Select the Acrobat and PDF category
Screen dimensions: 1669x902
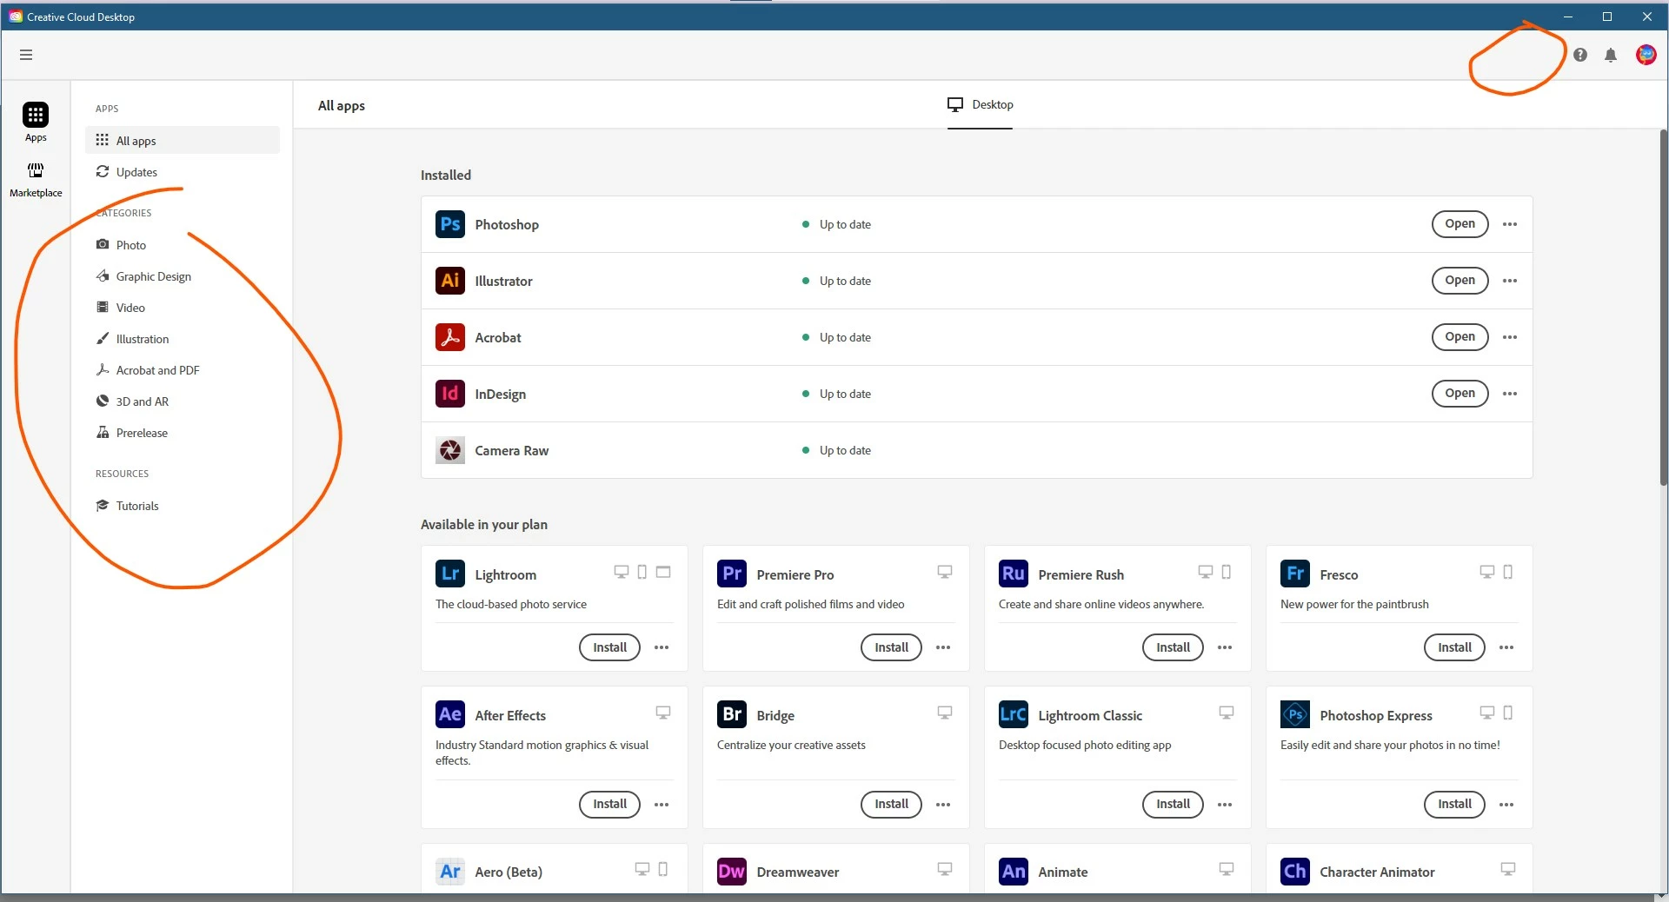(183, 370)
